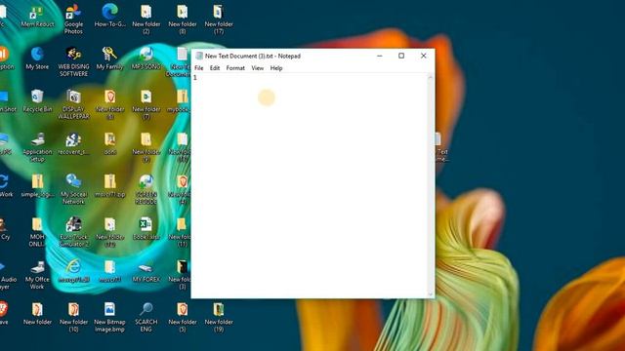Click the My Office Work icon
This screenshot has height=351, width=625.
pos(37,275)
